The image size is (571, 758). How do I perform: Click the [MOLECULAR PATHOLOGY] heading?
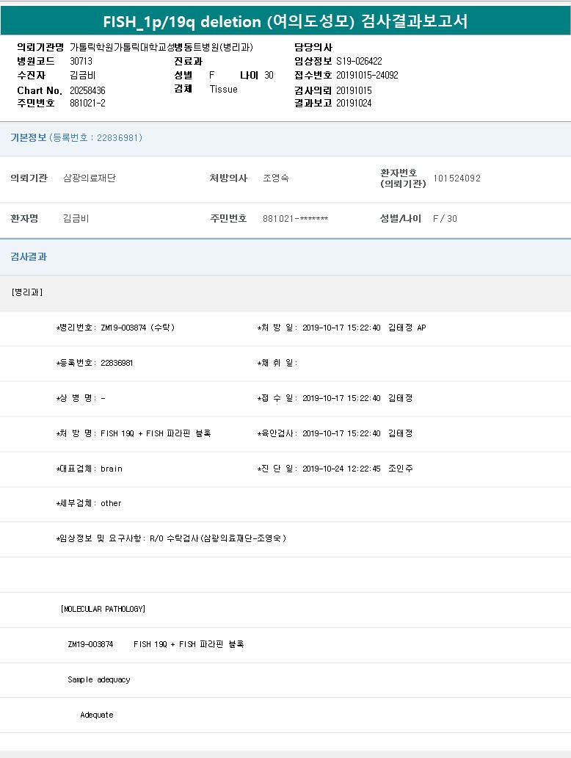pyautogui.click(x=103, y=609)
